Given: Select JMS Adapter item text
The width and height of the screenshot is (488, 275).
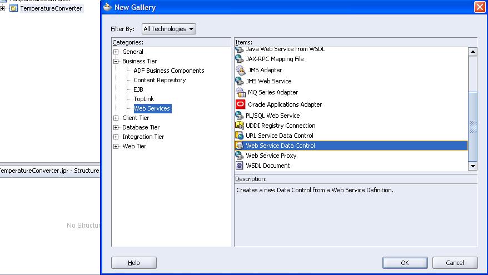Looking at the screenshot, I should click(265, 70).
